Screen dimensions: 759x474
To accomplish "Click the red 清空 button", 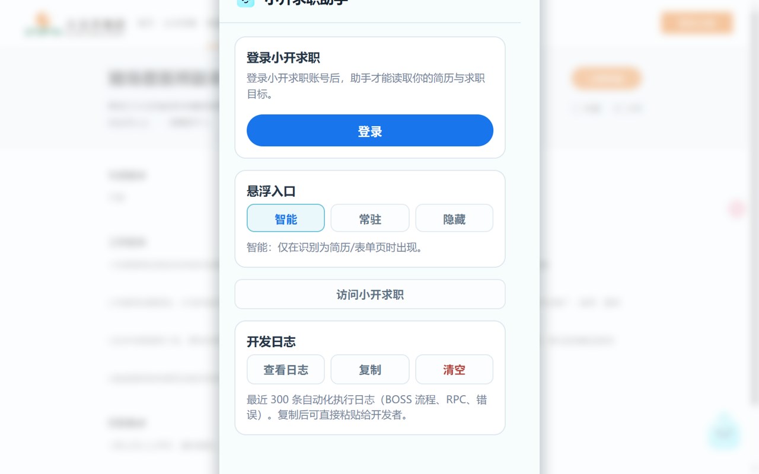I will (454, 370).
